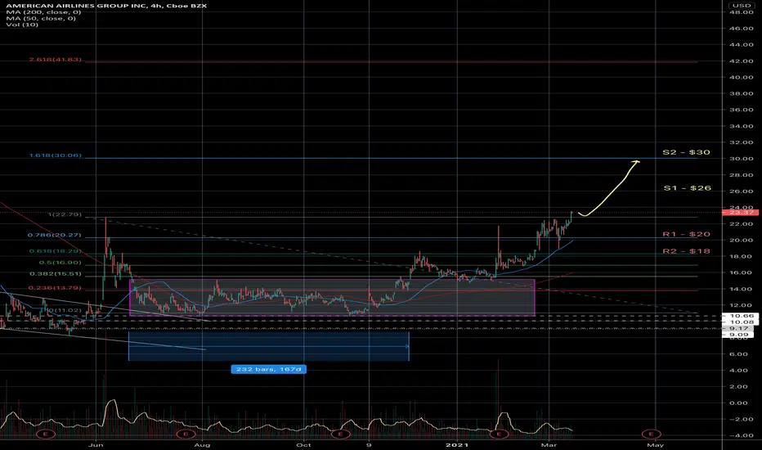Click the 2021 label on time axis
The width and height of the screenshot is (762, 450).
tap(457, 444)
